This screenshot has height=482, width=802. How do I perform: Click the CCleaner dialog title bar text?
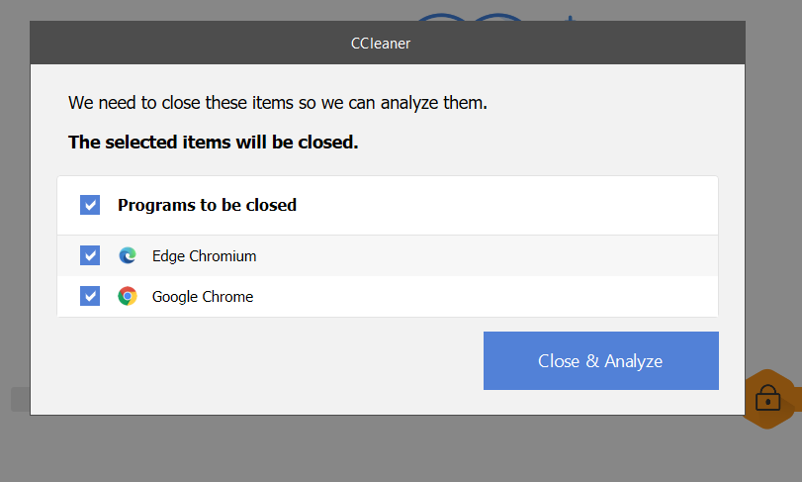(381, 44)
